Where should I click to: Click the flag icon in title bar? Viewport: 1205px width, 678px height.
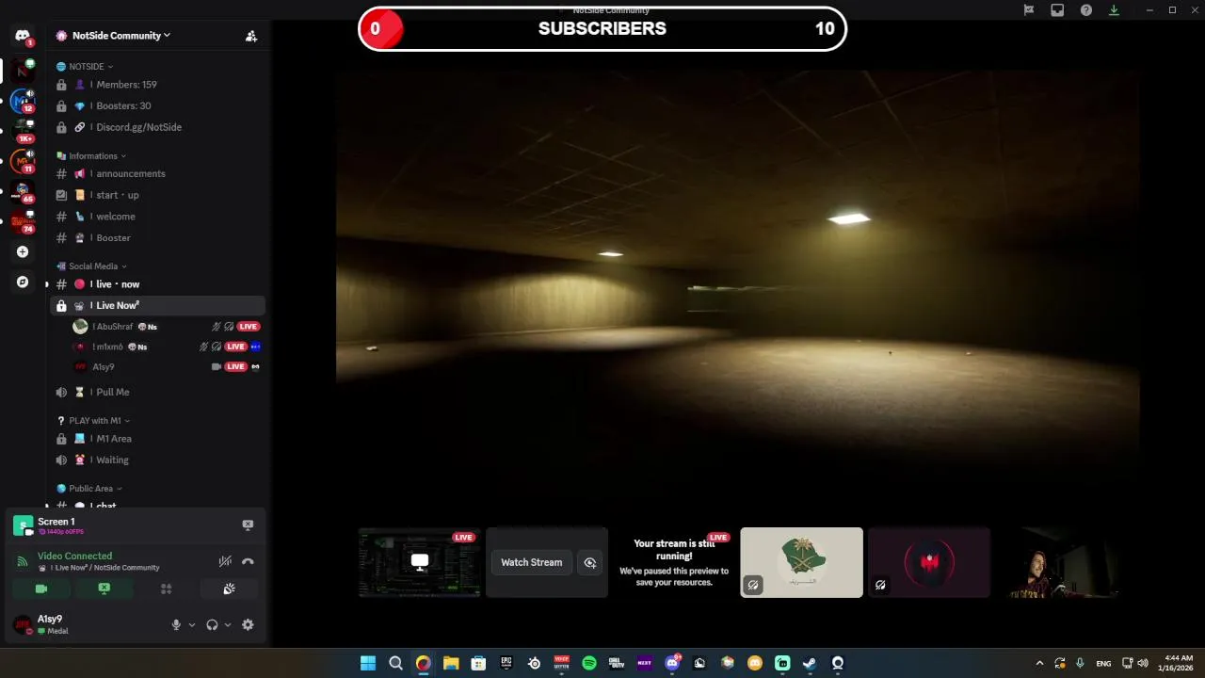pyautogui.click(x=1029, y=10)
